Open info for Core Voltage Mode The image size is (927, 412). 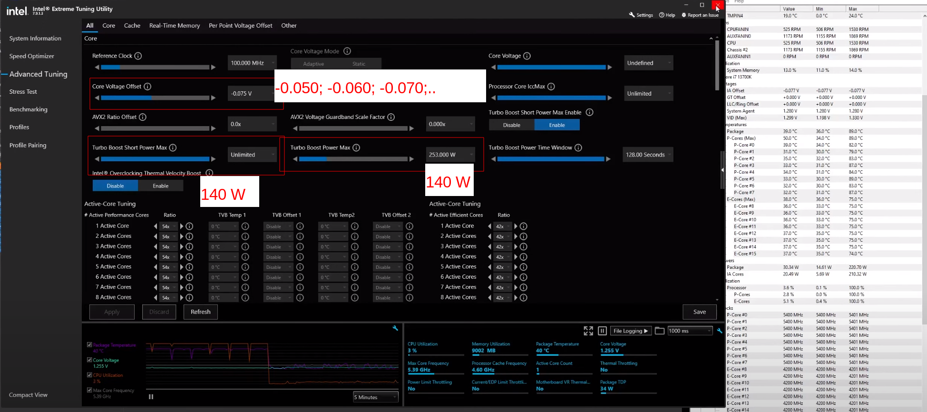(x=347, y=51)
